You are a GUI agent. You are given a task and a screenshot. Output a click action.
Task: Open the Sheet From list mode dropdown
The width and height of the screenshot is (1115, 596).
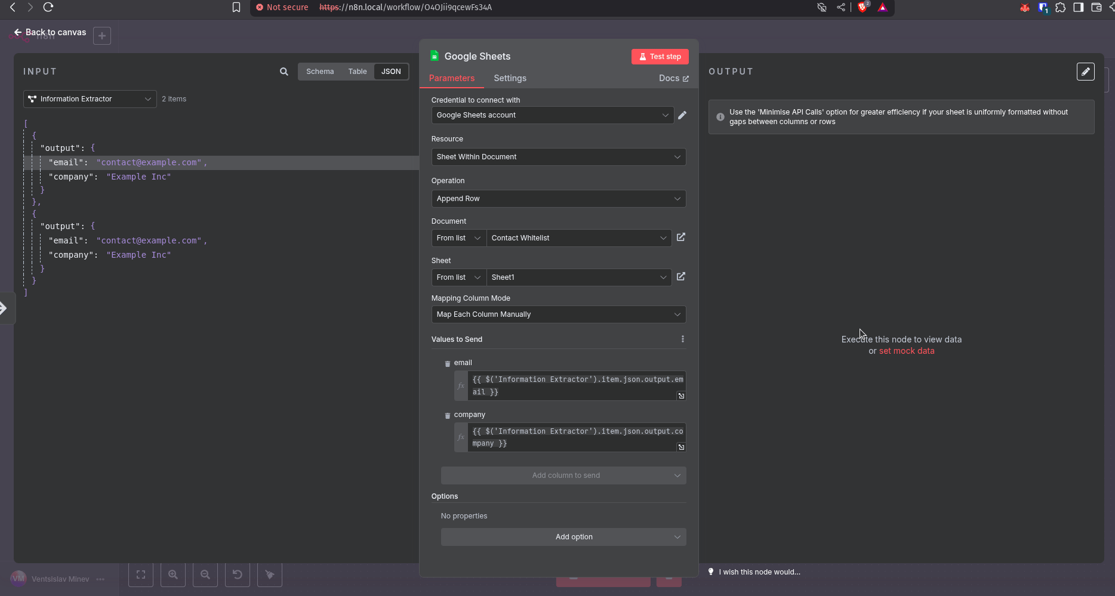(458, 277)
